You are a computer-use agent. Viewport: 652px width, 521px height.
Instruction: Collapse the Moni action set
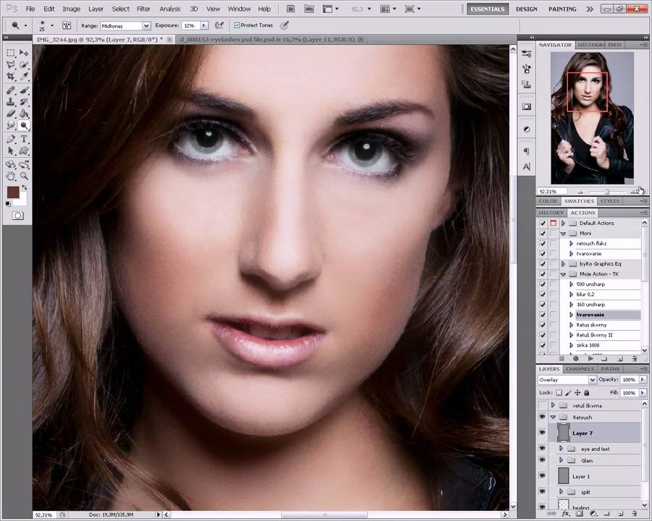564,234
